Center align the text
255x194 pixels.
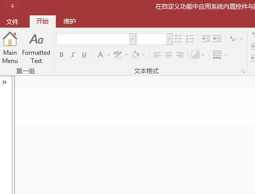click(168, 55)
